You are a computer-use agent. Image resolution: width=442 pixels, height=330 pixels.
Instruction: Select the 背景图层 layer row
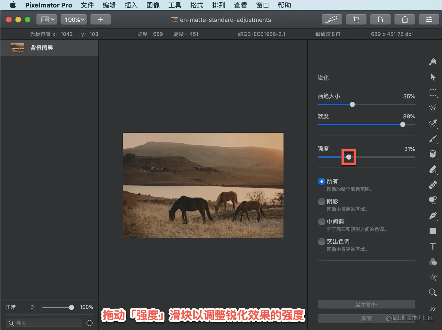49,48
